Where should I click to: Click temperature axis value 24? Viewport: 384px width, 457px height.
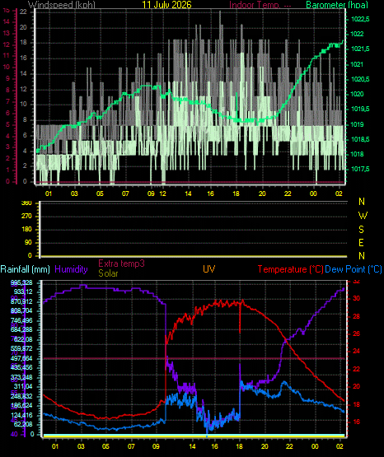[356, 352]
